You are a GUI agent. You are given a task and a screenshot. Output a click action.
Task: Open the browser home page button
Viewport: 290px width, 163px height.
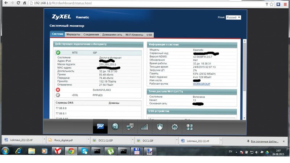click(24, 3)
